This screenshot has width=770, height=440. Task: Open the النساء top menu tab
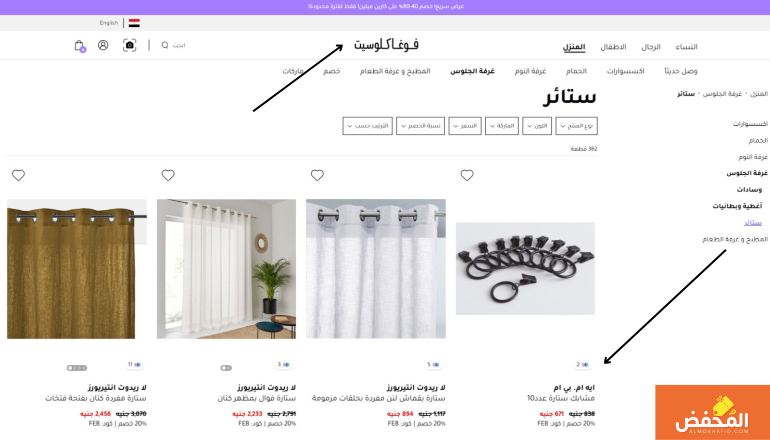(x=686, y=47)
